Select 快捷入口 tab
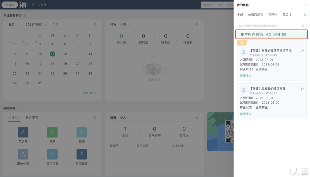The height and width of the screenshot is (177, 310). (14, 118)
